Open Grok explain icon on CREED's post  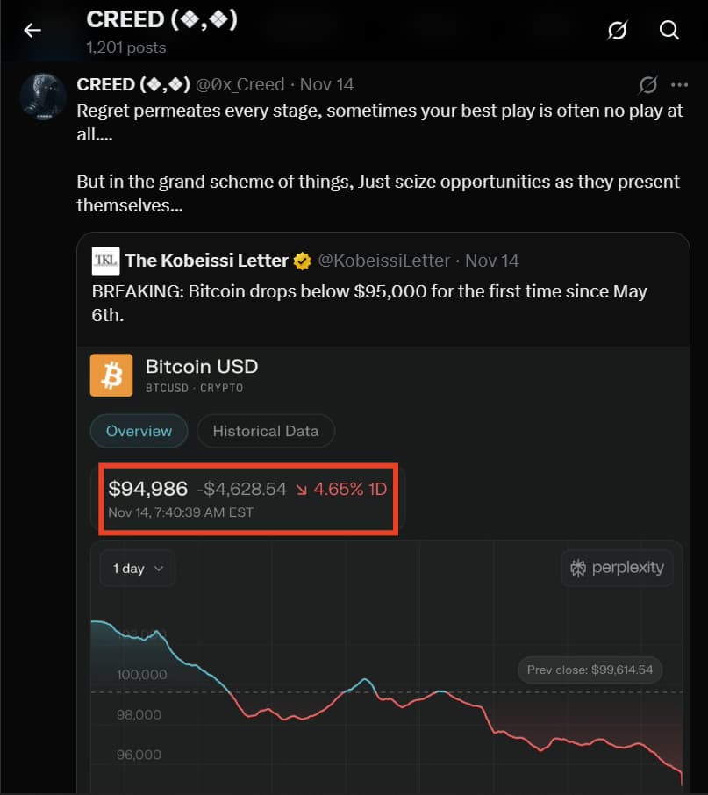coord(648,85)
